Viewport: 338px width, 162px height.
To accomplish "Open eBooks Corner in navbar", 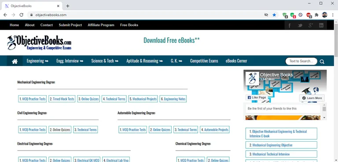I will (236, 61).
